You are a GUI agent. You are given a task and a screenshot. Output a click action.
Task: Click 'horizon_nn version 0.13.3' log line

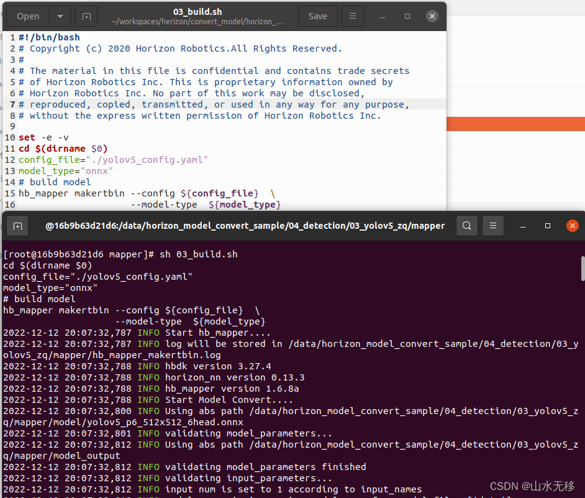click(x=235, y=378)
